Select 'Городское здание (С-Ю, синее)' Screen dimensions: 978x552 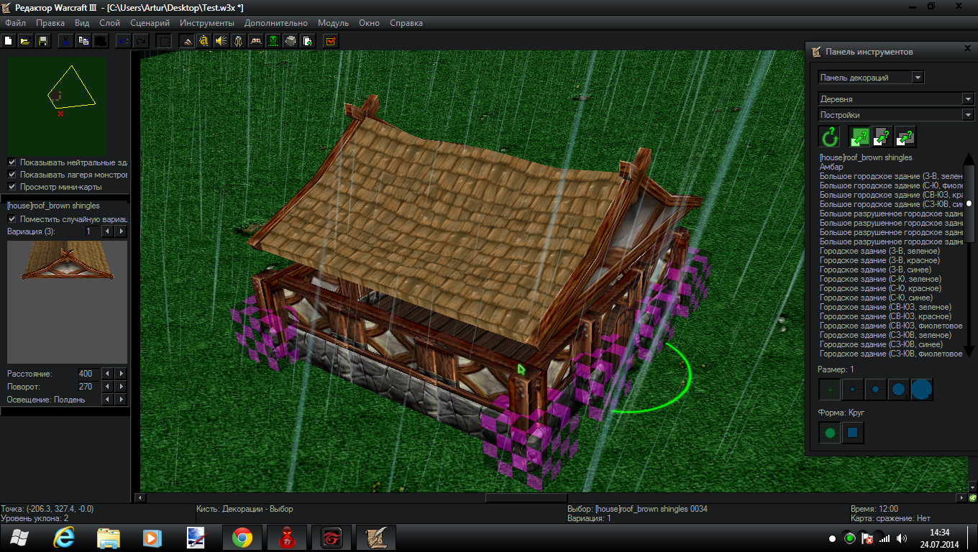click(876, 298)
